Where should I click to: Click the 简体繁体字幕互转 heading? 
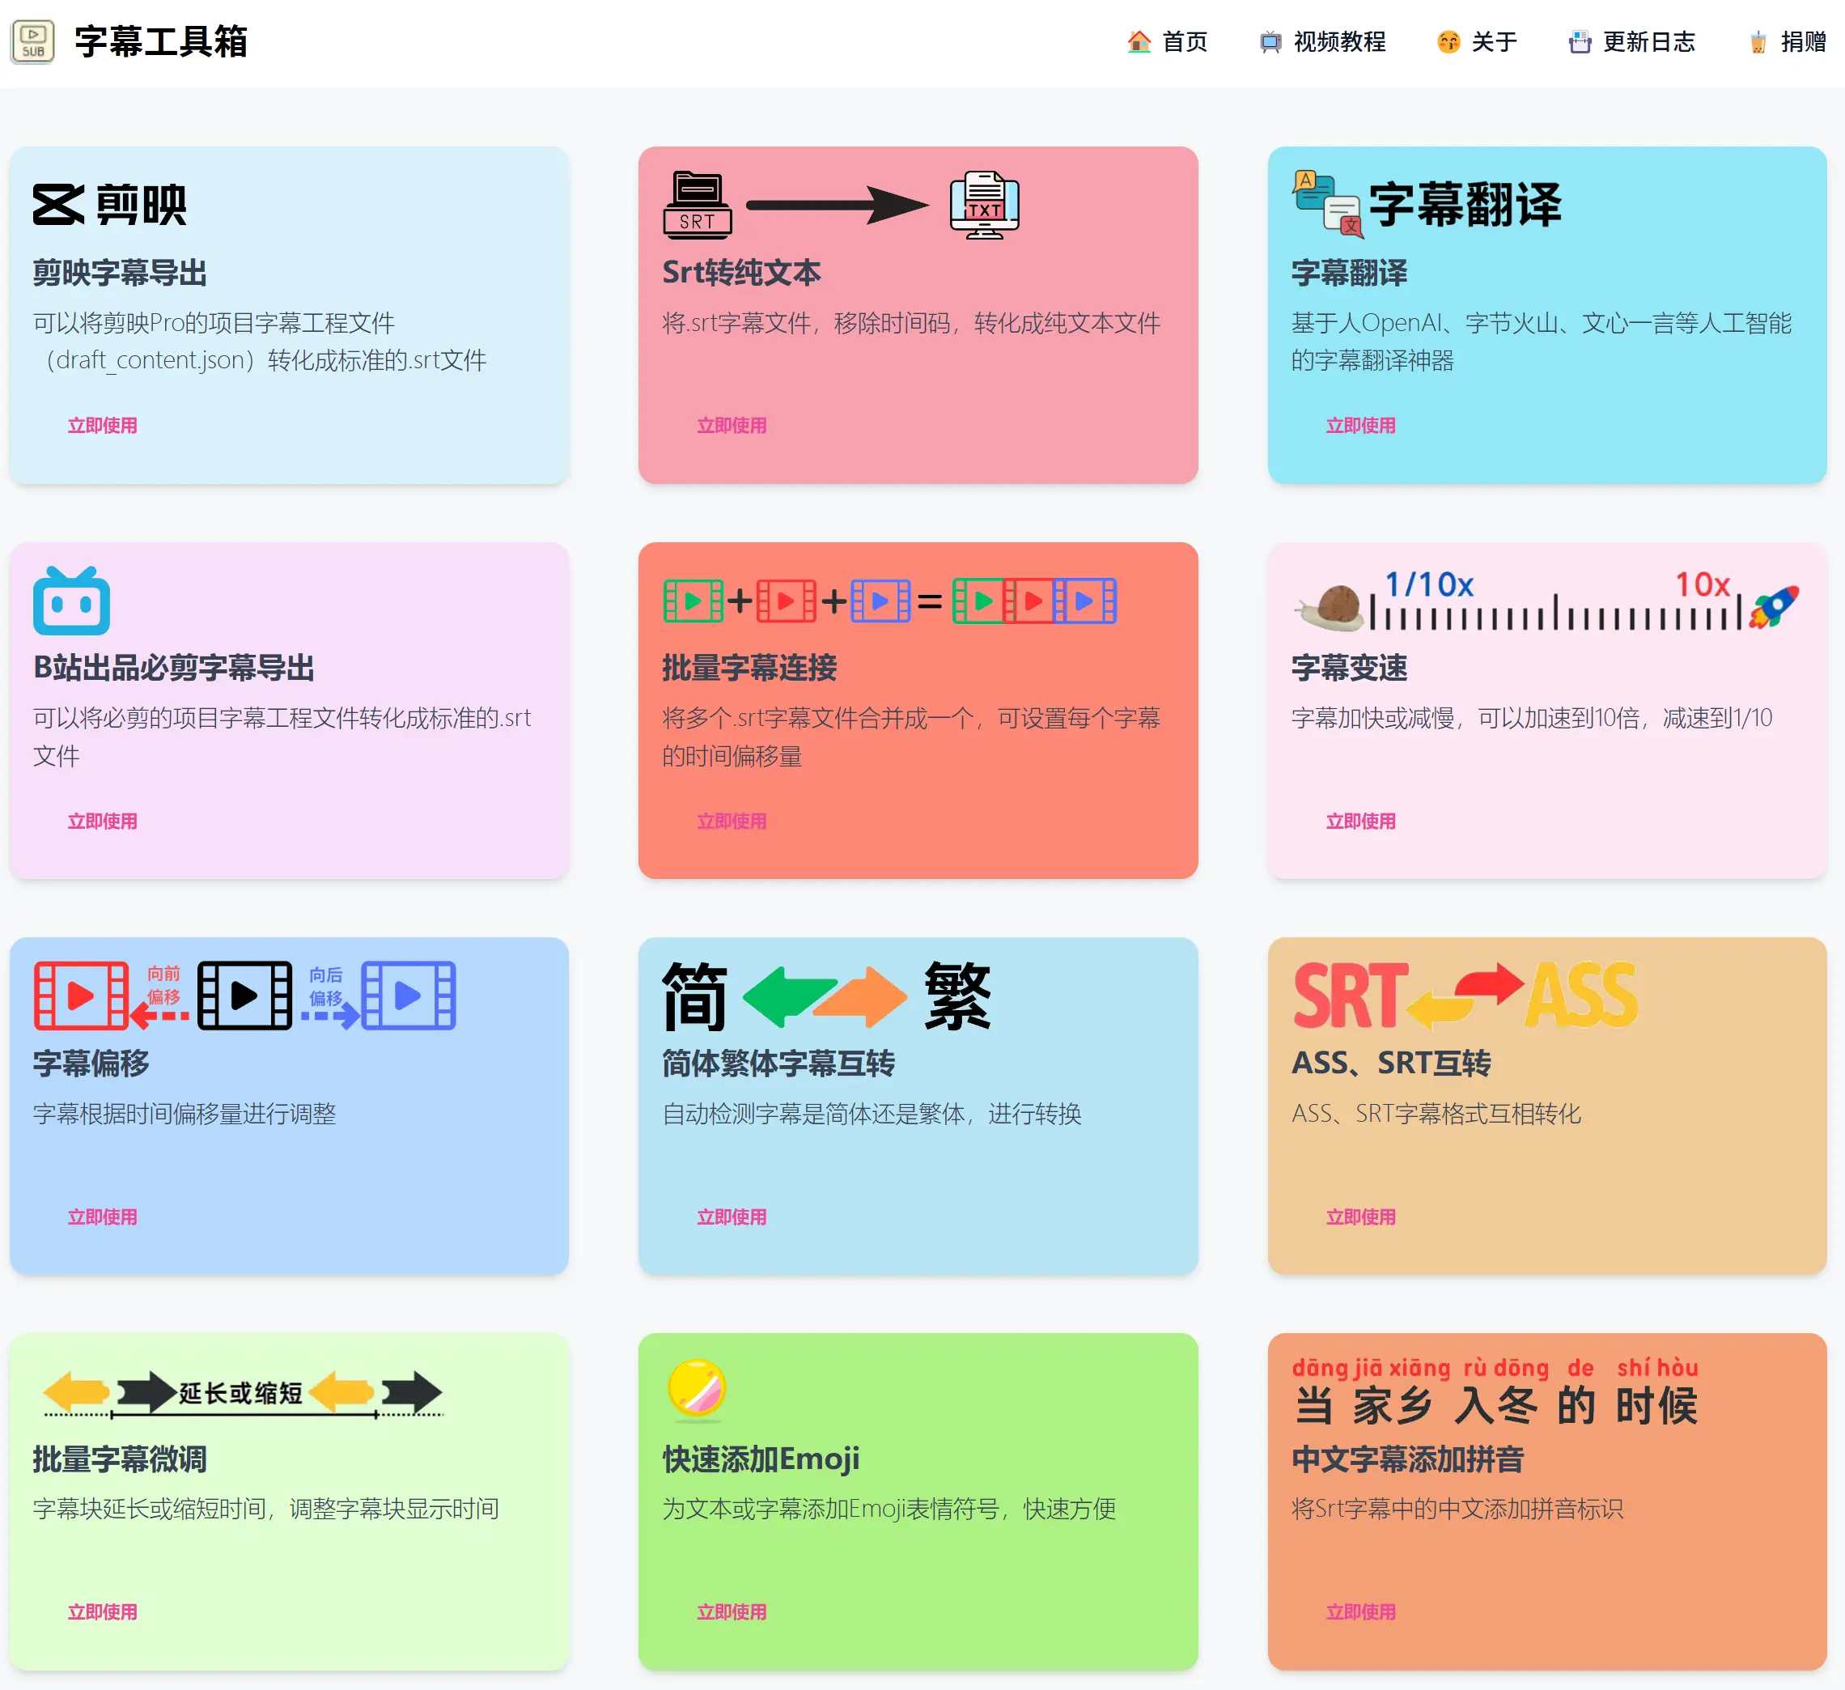click(x=778, y=1063)
